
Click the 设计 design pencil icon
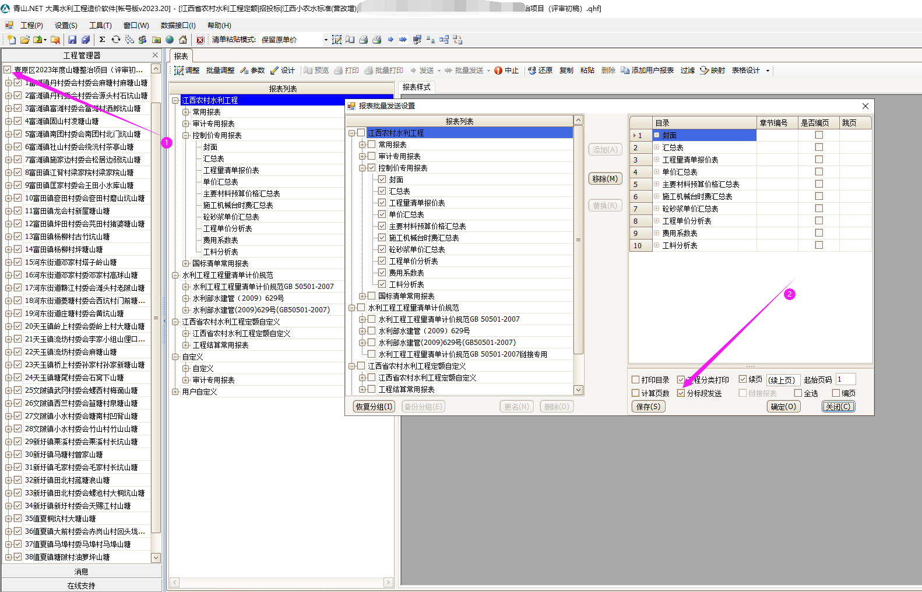point(275,71)
